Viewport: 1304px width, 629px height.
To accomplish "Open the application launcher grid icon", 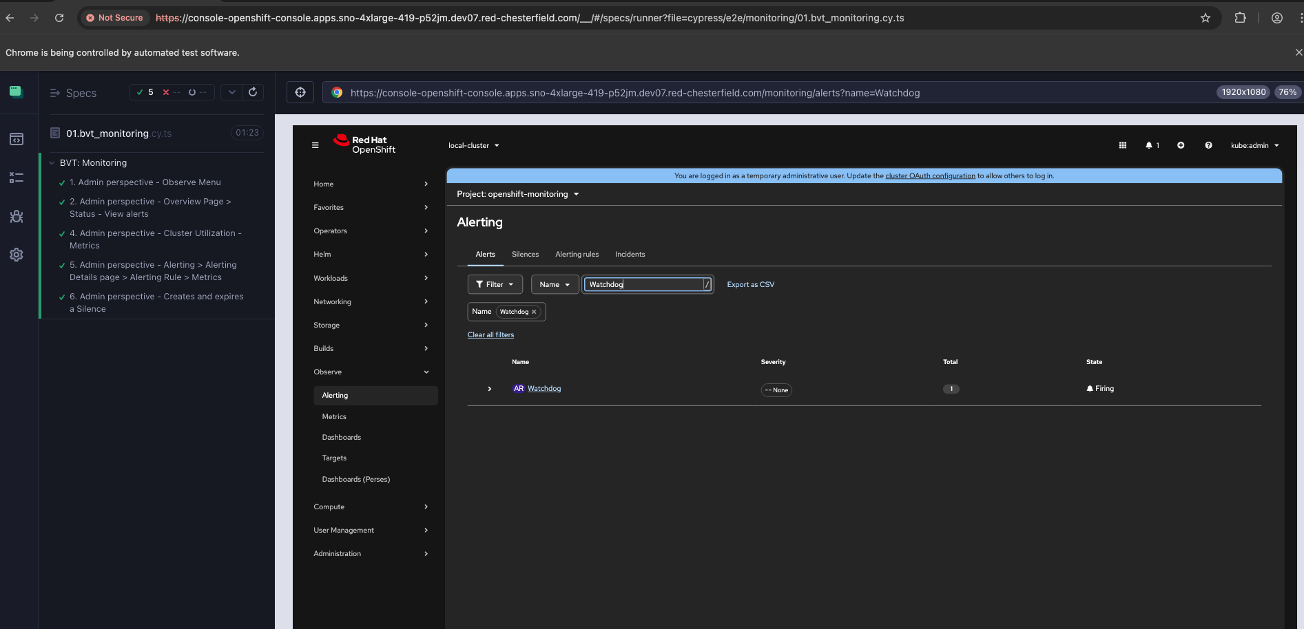I will click(1123, 145).
